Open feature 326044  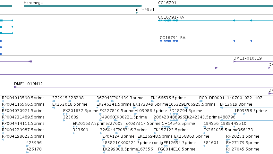click(107, 130)
